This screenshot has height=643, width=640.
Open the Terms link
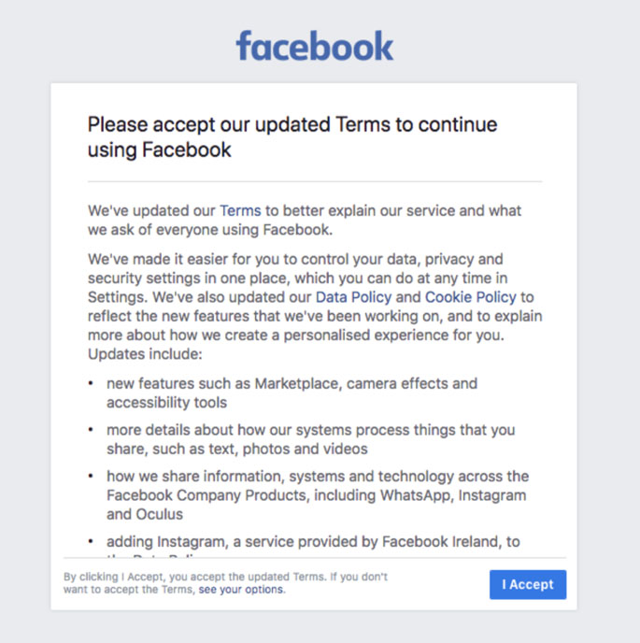coord(240,210)
